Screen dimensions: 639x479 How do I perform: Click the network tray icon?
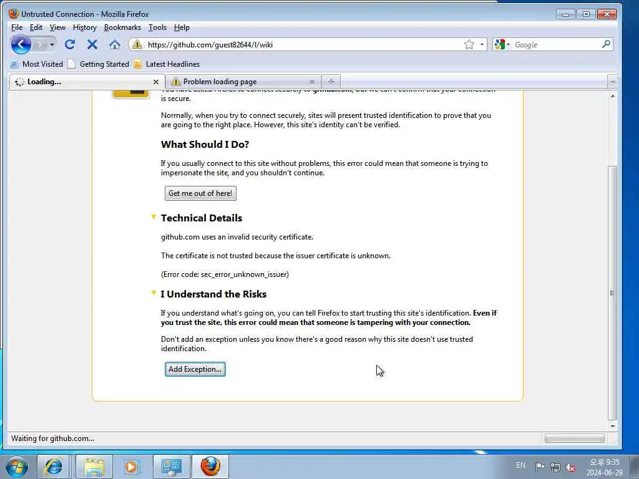click(555, 467)
